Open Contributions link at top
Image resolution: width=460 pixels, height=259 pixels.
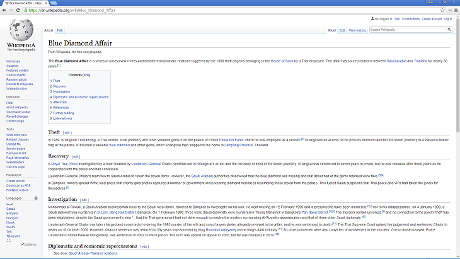411,19
